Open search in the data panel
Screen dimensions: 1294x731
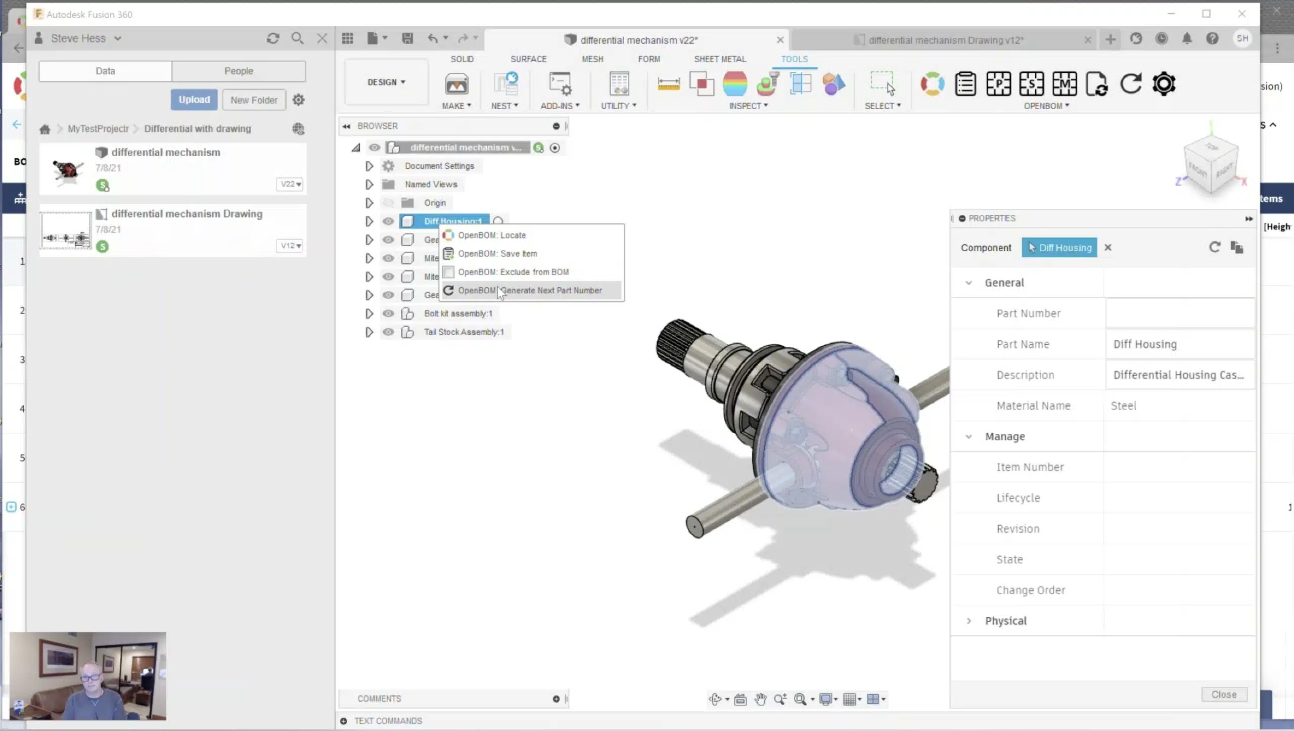pyautogui.click(x=298, y=38)
